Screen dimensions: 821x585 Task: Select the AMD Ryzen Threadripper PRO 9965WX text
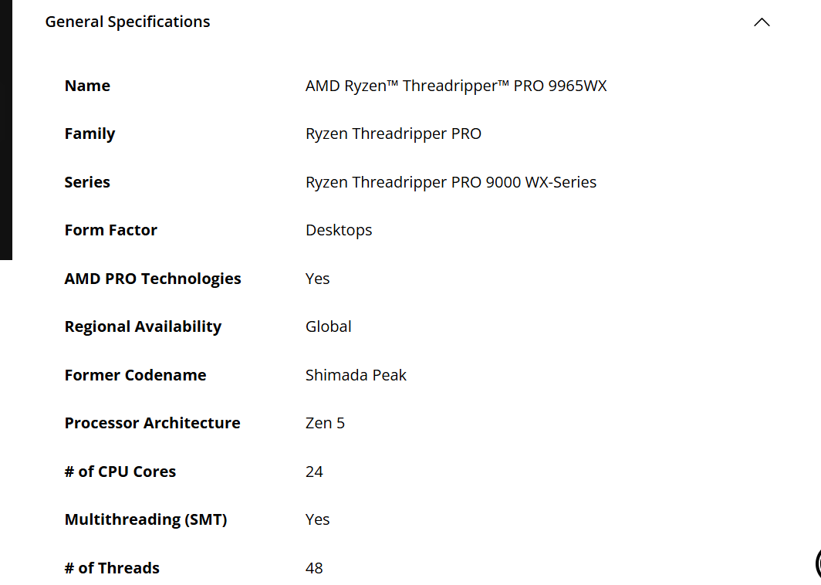point(456,86)
